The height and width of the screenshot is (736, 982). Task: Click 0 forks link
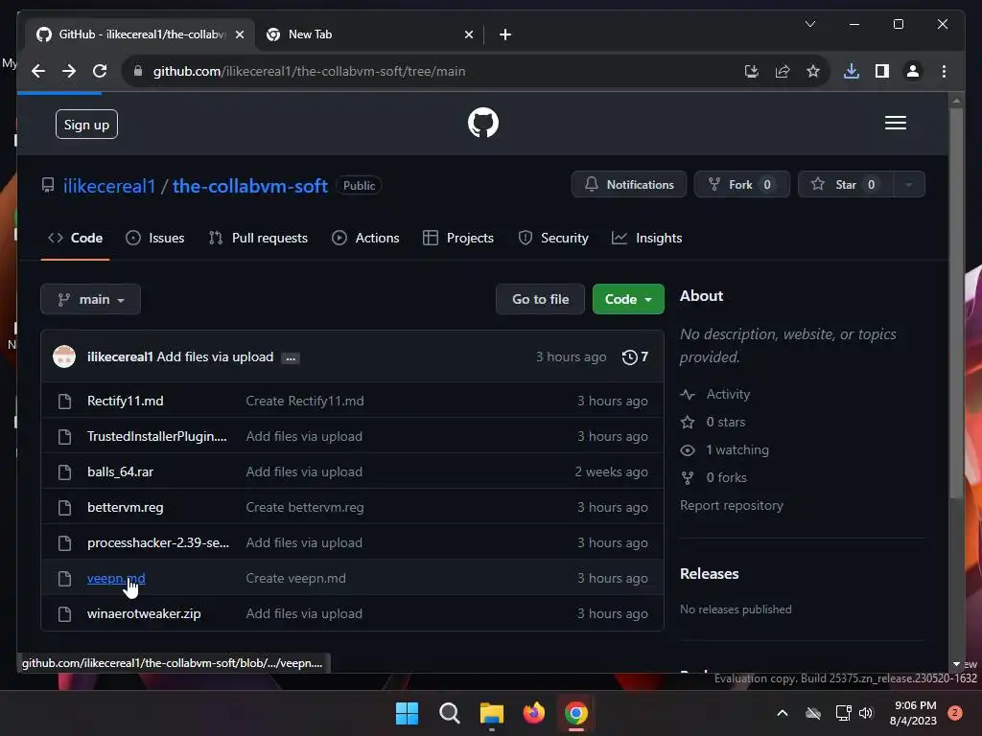[727, 477]
